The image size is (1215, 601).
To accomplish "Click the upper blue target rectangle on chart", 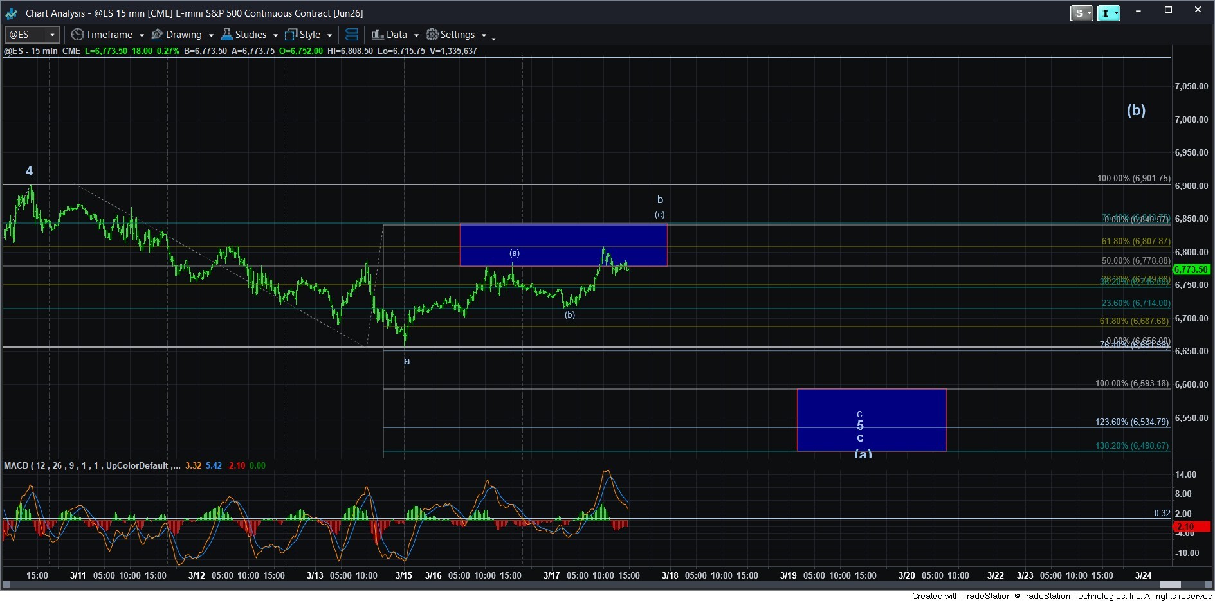I will (x=563, y=244).
